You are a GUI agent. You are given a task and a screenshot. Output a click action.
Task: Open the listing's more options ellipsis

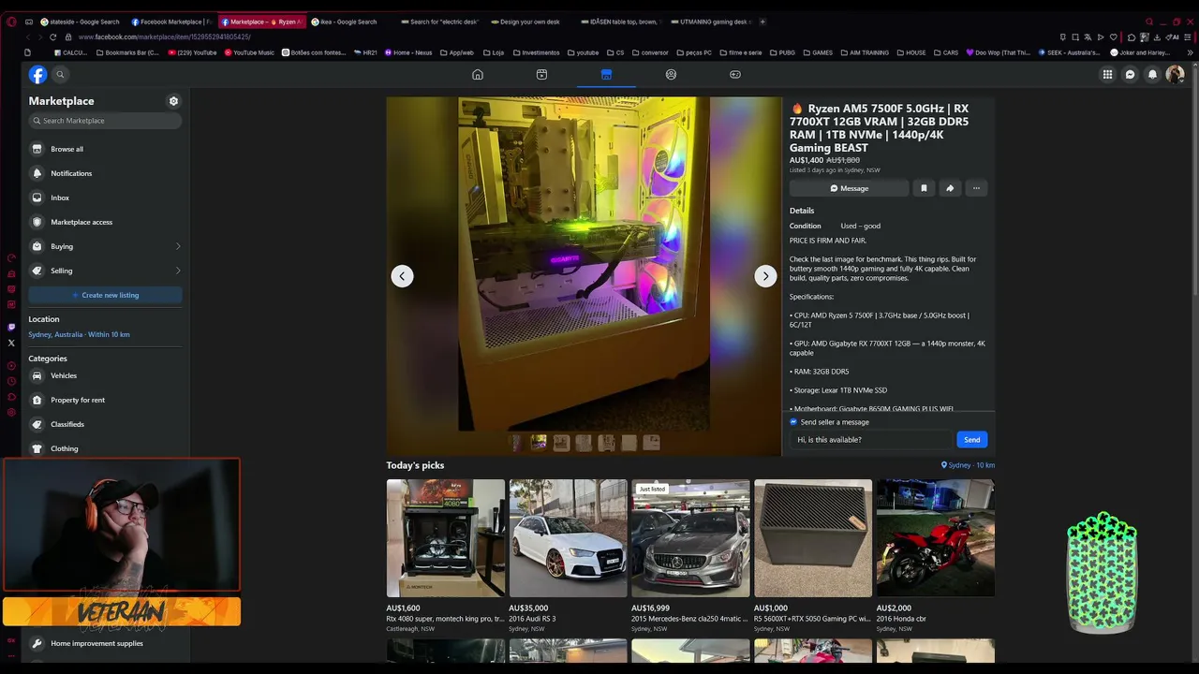976,188
